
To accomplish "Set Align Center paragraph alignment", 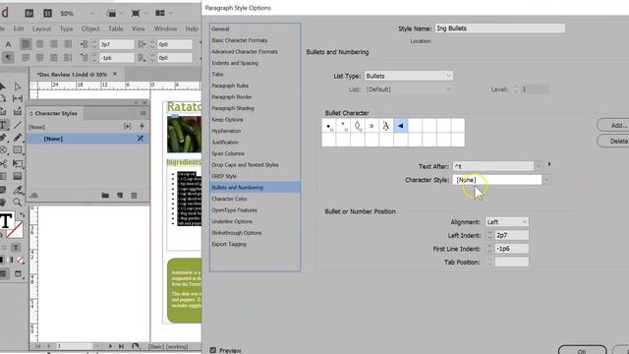I will click(39, 43).
